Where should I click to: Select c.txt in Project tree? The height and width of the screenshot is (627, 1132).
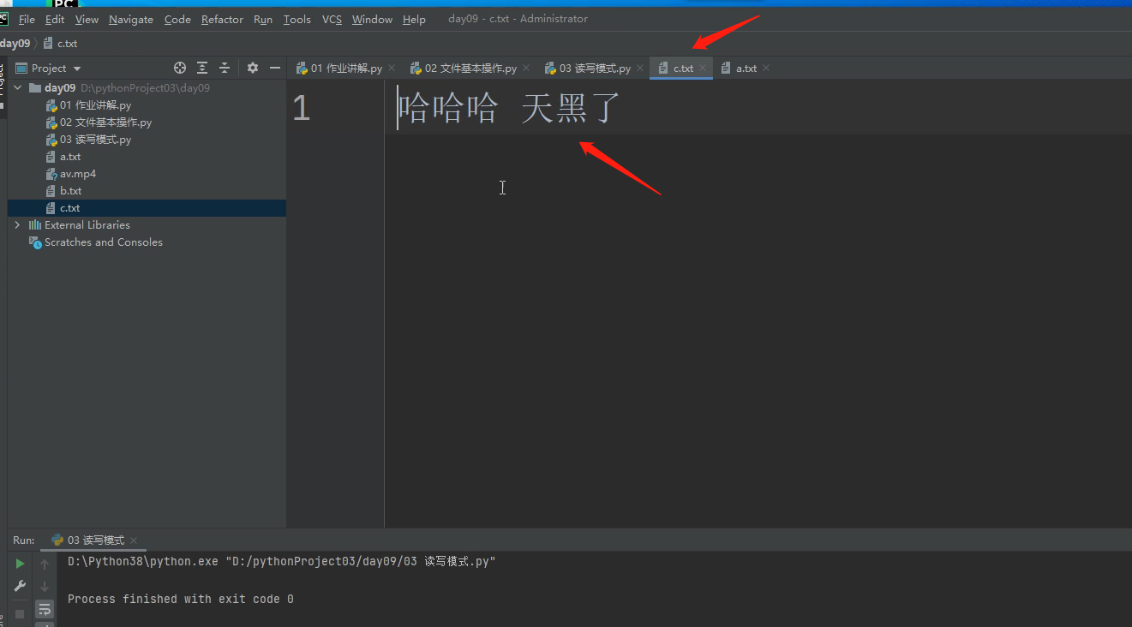(x=147, y=207)
